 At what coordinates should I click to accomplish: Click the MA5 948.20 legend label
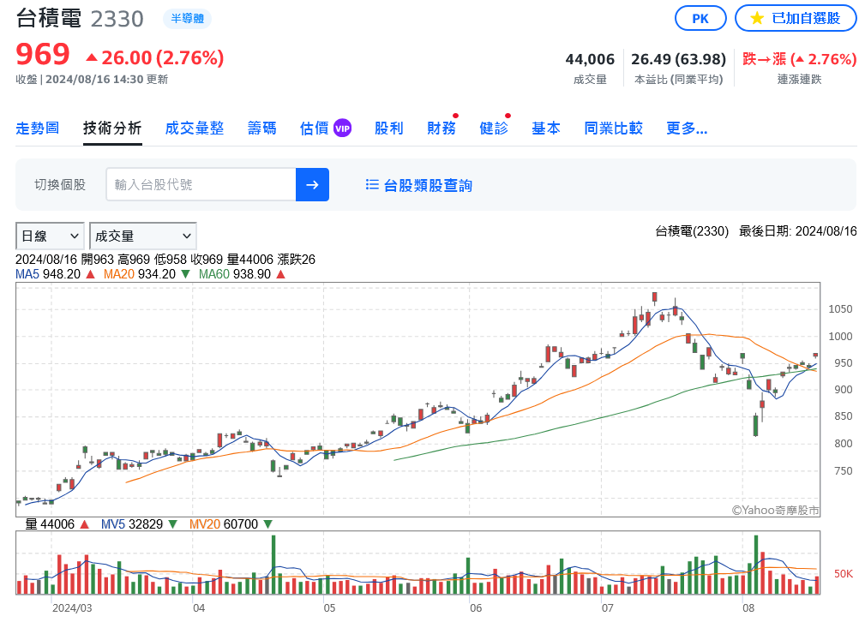pos(48,274)
